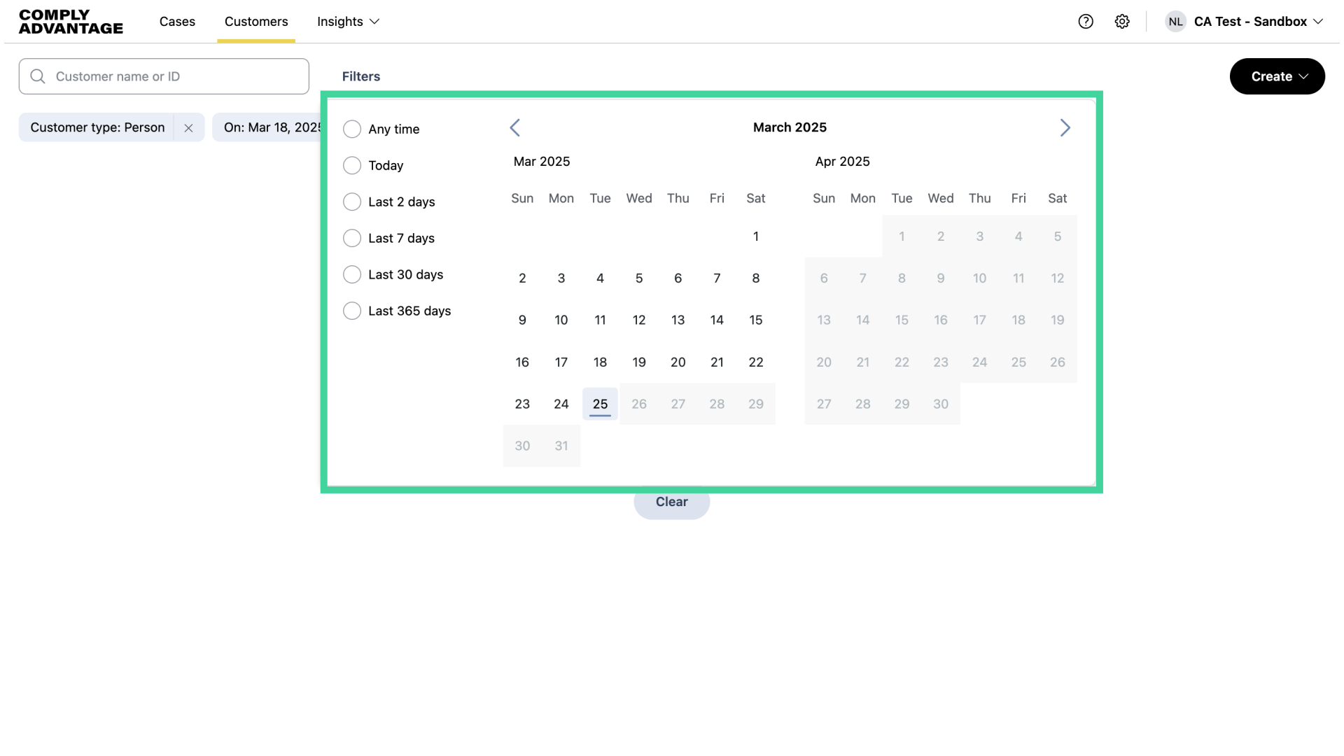
Task: Click the NL user avatar icon
Action: [1175, 22]
